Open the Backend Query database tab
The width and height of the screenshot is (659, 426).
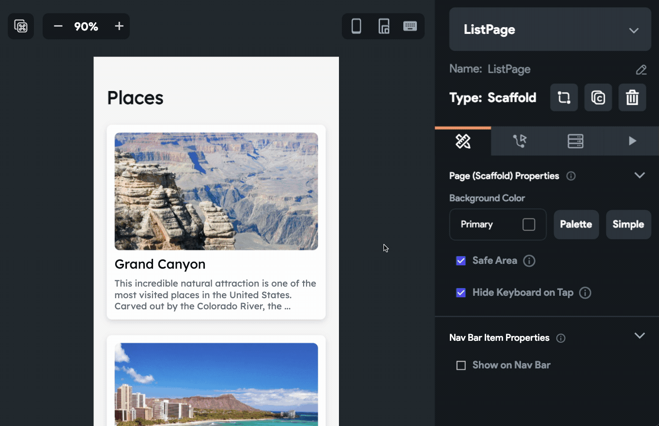575,141
